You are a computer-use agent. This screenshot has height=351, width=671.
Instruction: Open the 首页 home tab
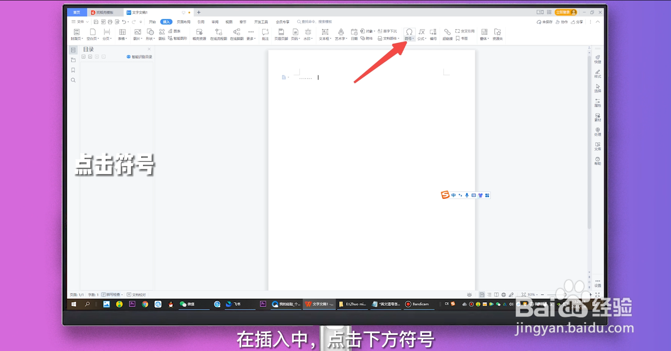[77, 12]
